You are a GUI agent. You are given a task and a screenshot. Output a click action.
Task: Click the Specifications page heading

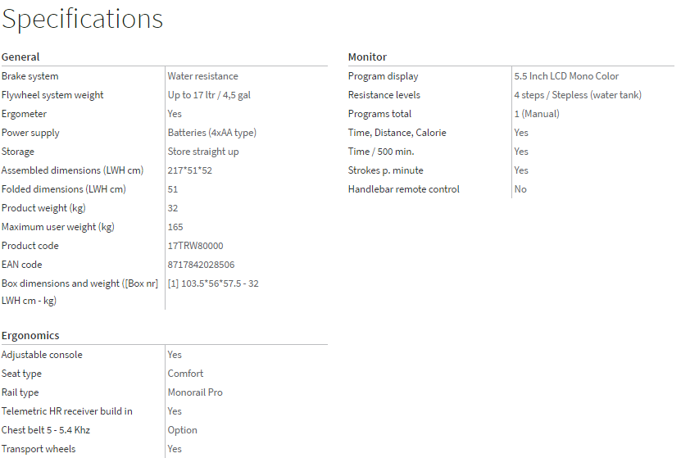tap(82, 19)
